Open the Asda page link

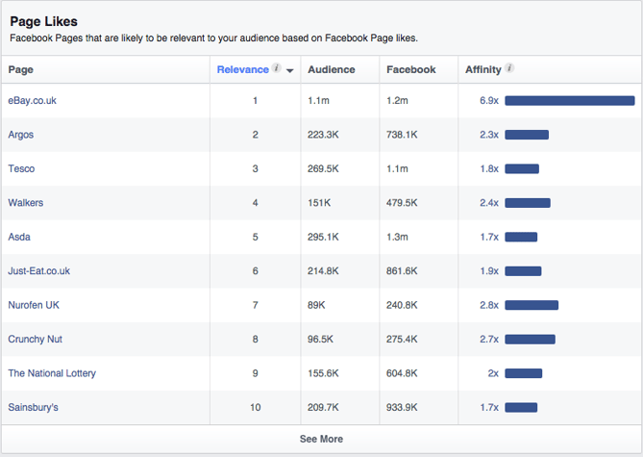19,237
